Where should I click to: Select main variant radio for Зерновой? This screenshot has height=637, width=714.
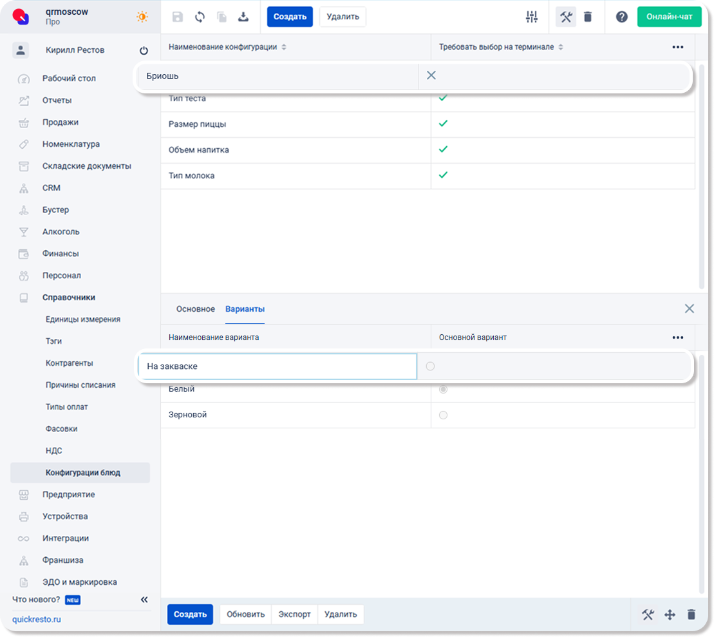pyautogui.click(x=443, y=415)
